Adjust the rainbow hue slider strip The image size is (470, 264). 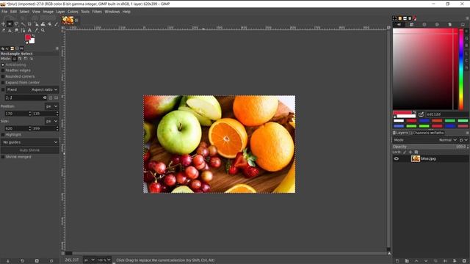point(461,69)
